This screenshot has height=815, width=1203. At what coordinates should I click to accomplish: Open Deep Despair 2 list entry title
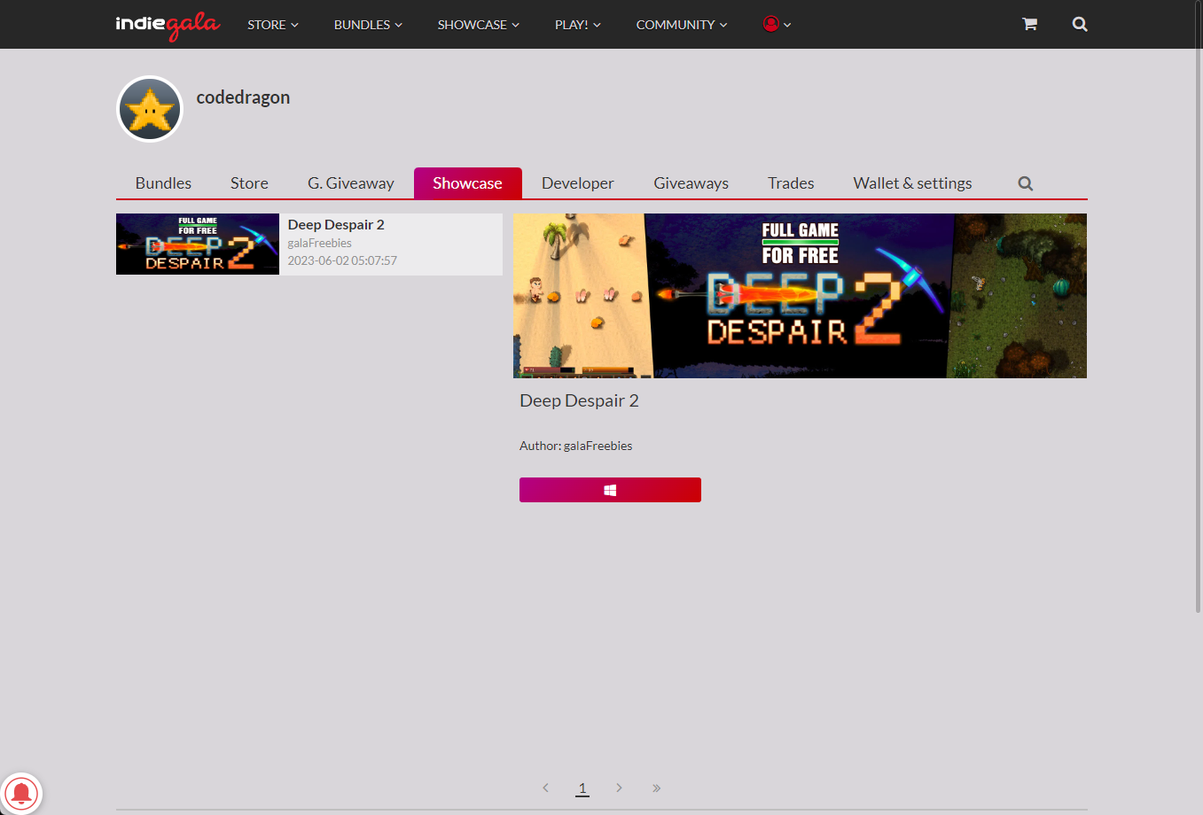click(336, 225)
